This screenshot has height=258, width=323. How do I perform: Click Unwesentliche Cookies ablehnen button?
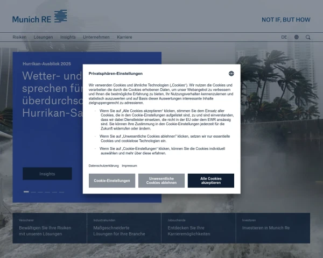(161, 181)
